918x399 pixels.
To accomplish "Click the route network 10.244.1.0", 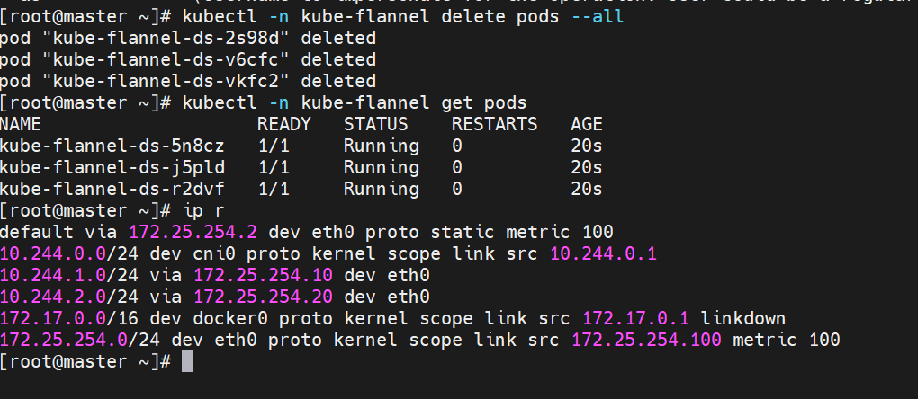I will (53, 276).
